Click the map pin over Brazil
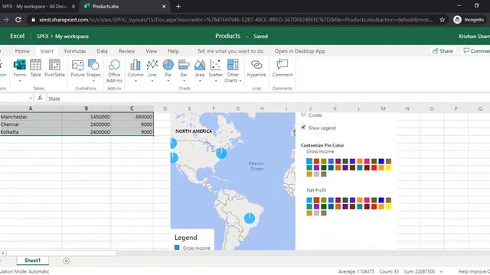This screenshot has height=275, width=490. point(249,218)
